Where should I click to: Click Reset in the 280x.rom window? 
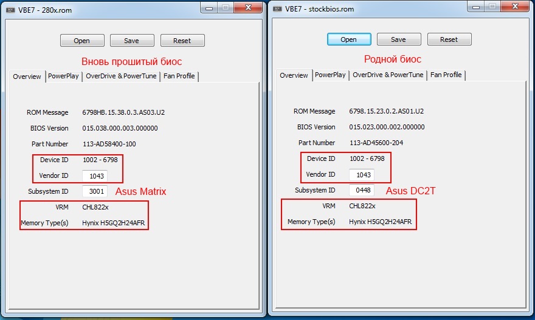coord(182,41)
